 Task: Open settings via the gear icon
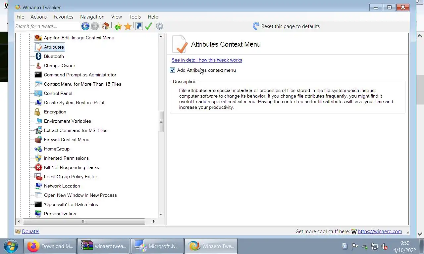pos(160,26)
